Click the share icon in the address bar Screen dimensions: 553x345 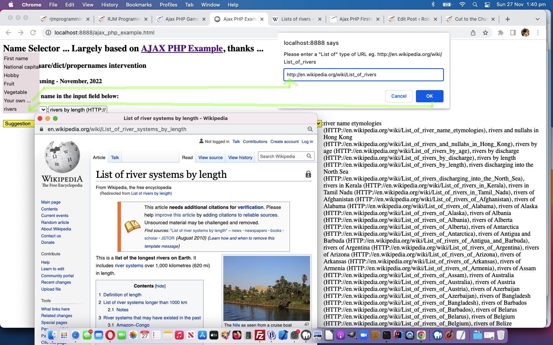[473, 33]
